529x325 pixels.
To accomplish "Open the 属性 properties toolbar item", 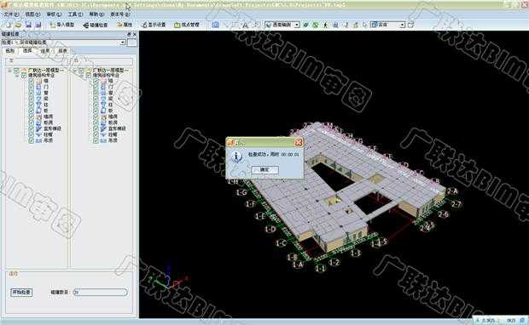I will point(125,25).
